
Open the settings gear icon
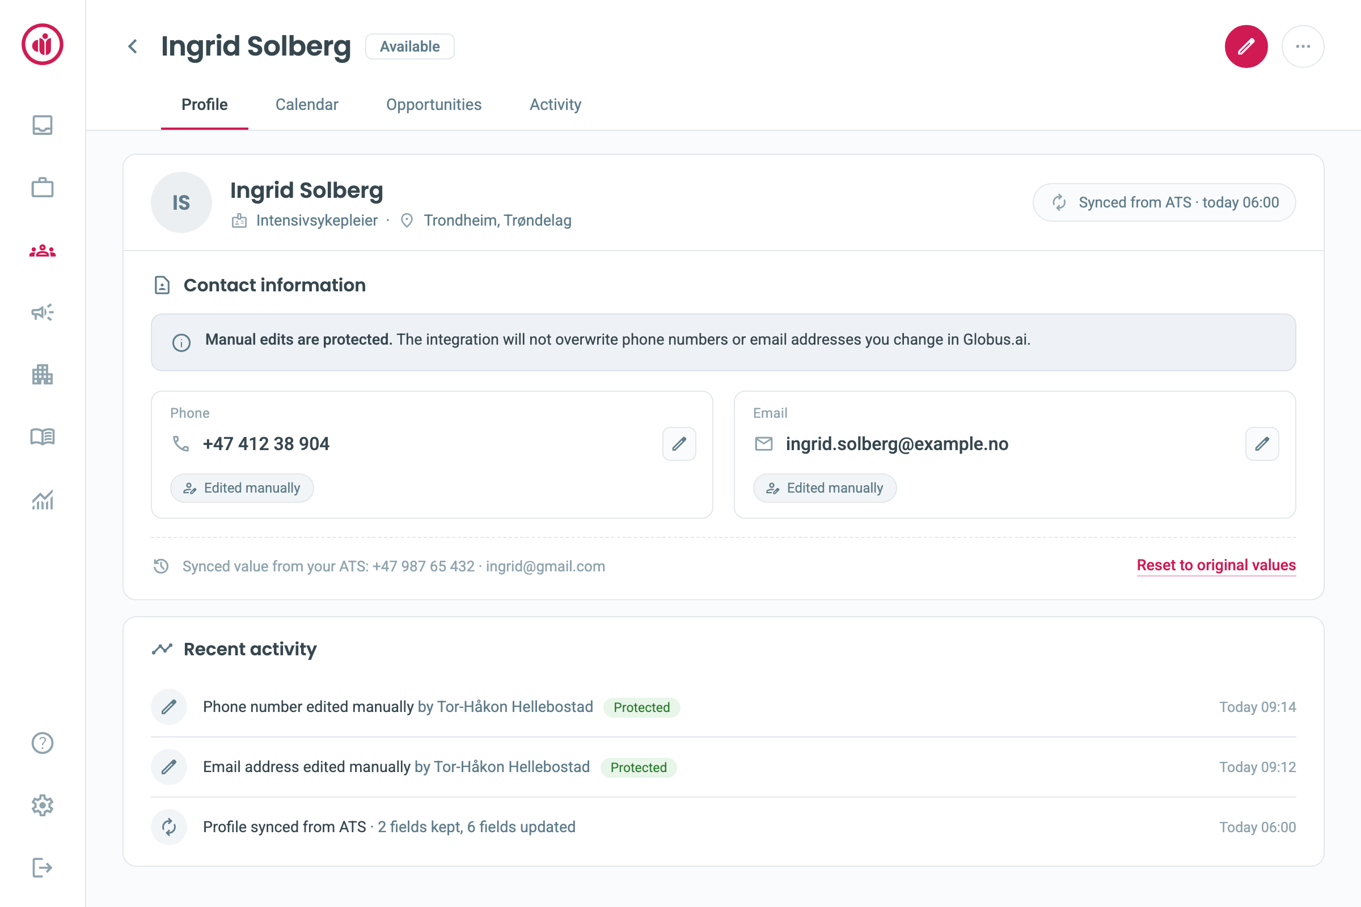pos(42,805)
